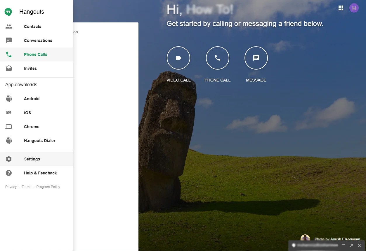
Task: Click the Anush Elangovan photo thumbnail
Action: 305,237
